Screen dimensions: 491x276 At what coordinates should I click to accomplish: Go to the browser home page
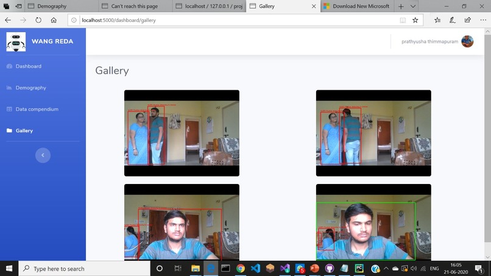tap(54, 20)
